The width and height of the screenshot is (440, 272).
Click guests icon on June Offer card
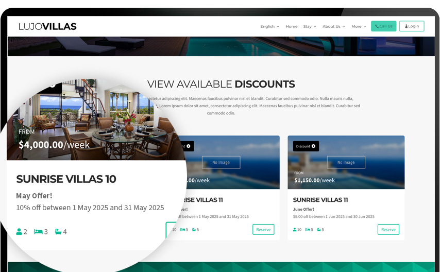[295, 229]
